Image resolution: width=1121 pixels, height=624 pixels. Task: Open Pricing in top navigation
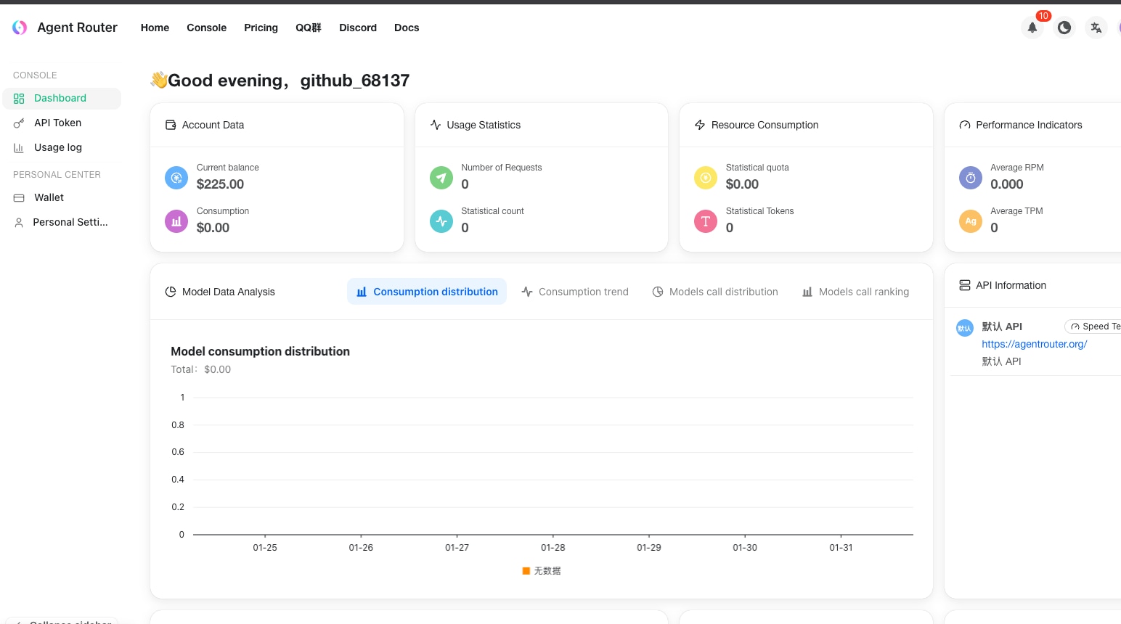(x=261, y=28)
